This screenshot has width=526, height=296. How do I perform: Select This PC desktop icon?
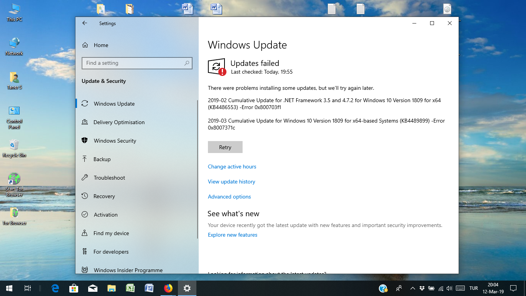(x=14, y=12)
